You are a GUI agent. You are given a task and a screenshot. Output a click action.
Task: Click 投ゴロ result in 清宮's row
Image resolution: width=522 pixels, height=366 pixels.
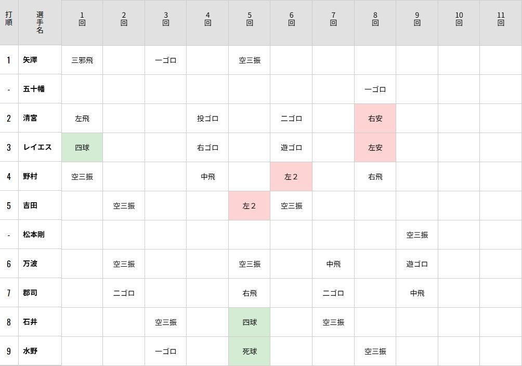click(207, 118)
